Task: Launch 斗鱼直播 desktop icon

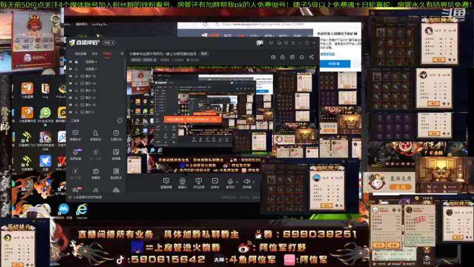Action: click(x=27, y=90)
